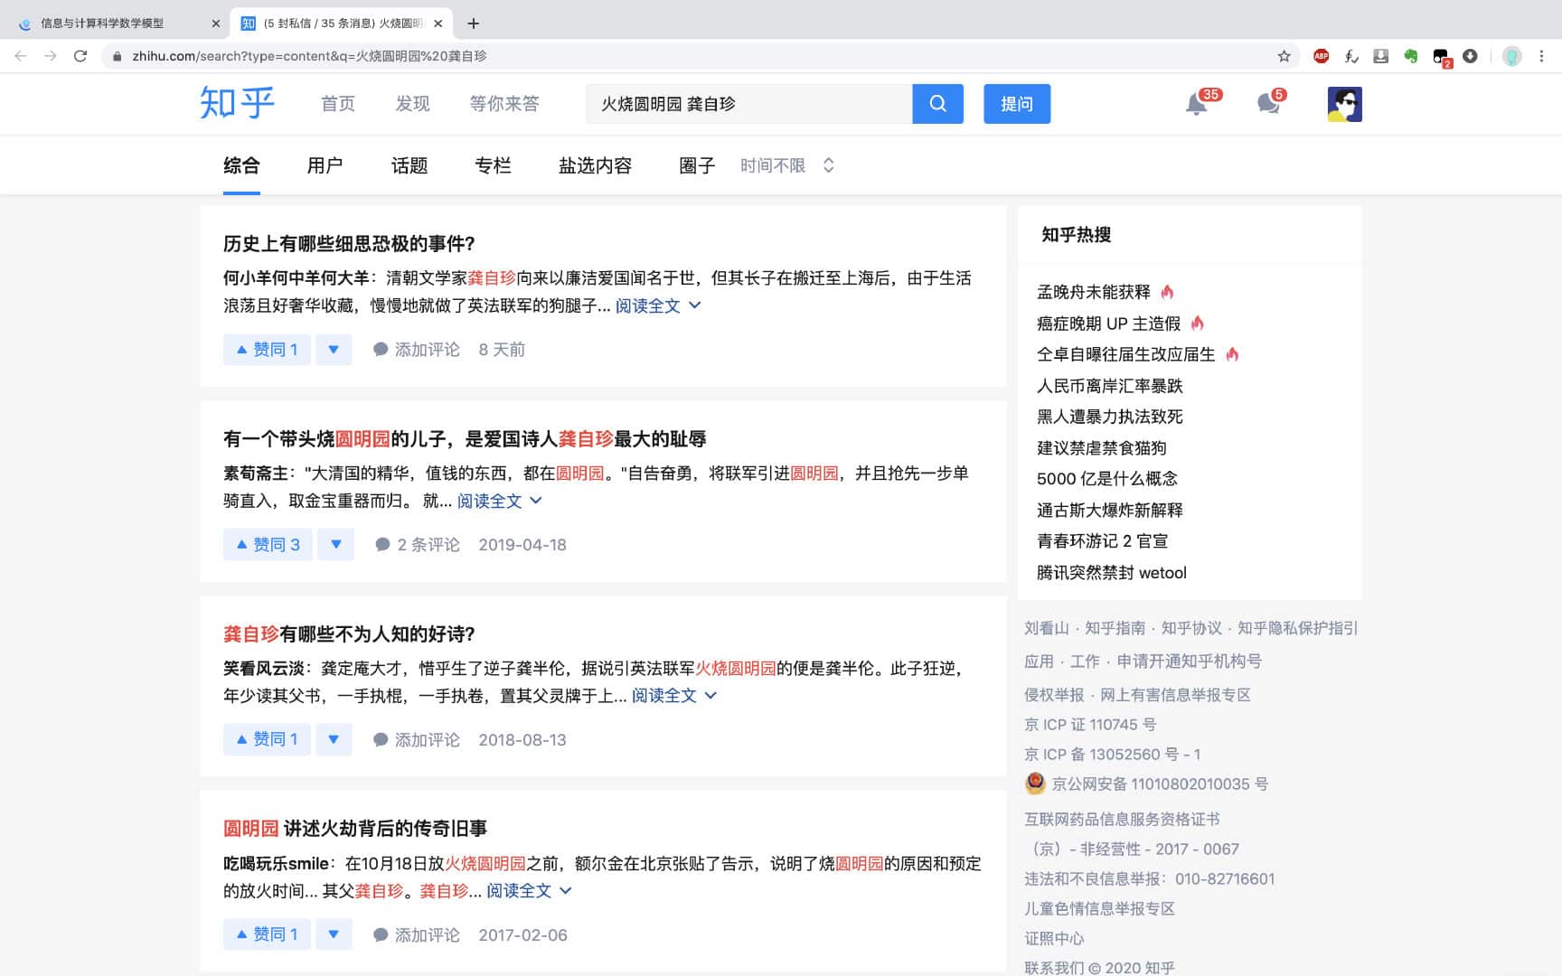Open the ABP adblock extension icon
This screenshot has height=976, width=1562.
[1321, 56]
